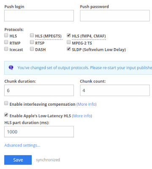Select the HLS part duration field
The width and height of the screenshot is (152, 169).
click(x=39, y=131)
